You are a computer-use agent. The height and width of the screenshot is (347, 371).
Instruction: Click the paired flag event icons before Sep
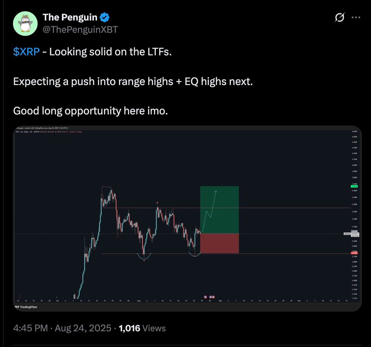(x=211, y=297)
